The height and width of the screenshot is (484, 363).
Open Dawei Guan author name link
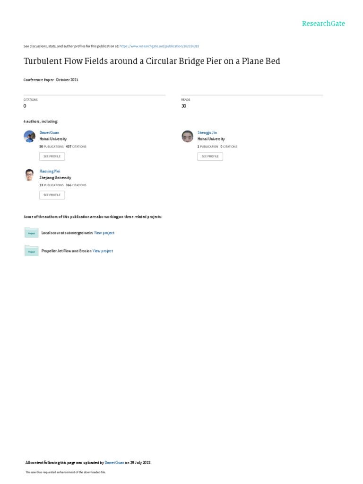pyautogui.click(x=49, y=133)
